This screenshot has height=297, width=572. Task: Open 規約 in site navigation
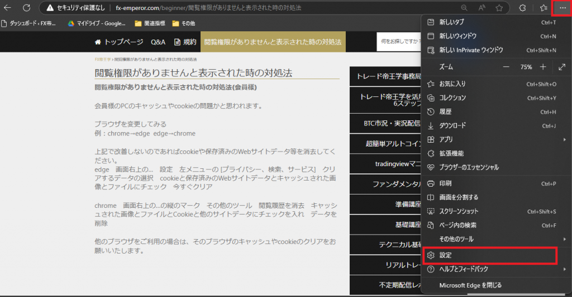(185, 42)
